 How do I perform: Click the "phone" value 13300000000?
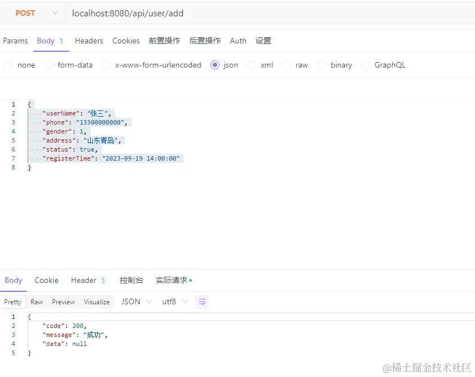(x=100, y=122)
